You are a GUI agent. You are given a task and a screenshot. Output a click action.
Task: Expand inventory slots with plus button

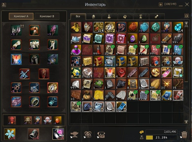tap(161, 5)
